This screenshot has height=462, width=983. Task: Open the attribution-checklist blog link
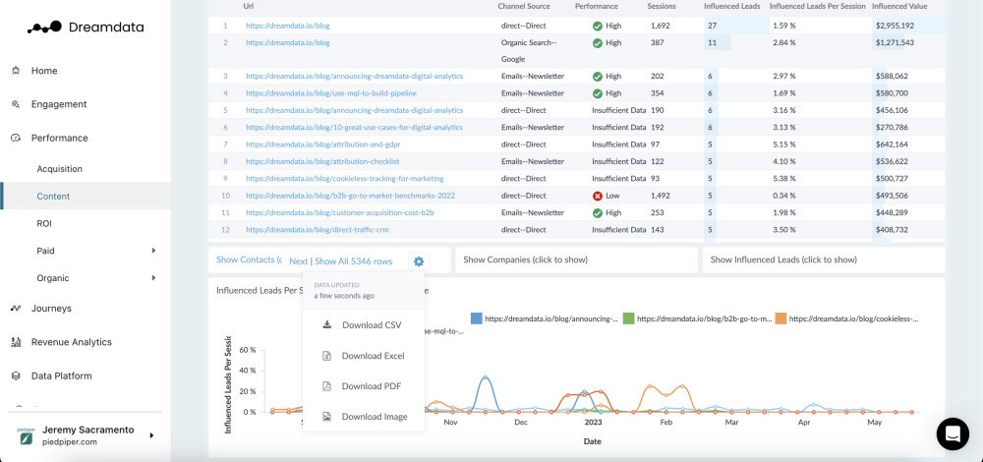coord(322,161)
